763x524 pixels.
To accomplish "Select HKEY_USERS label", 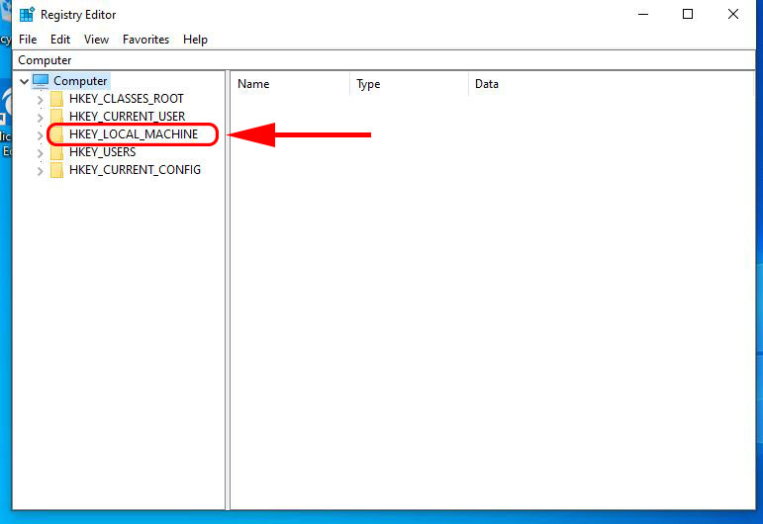I will pyautogui.click(x=102, y=152).
